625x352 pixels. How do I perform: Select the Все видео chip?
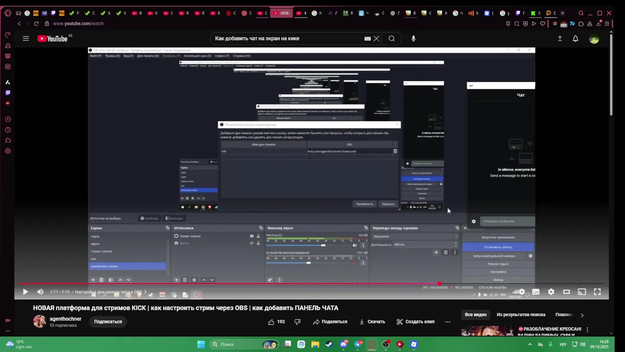pyautogui.click(x=476, y=315)
